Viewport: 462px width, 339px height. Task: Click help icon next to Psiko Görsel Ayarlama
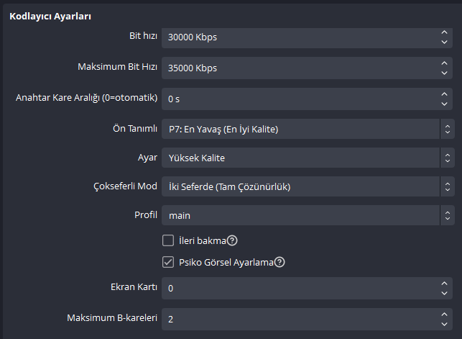pos(280,262)
